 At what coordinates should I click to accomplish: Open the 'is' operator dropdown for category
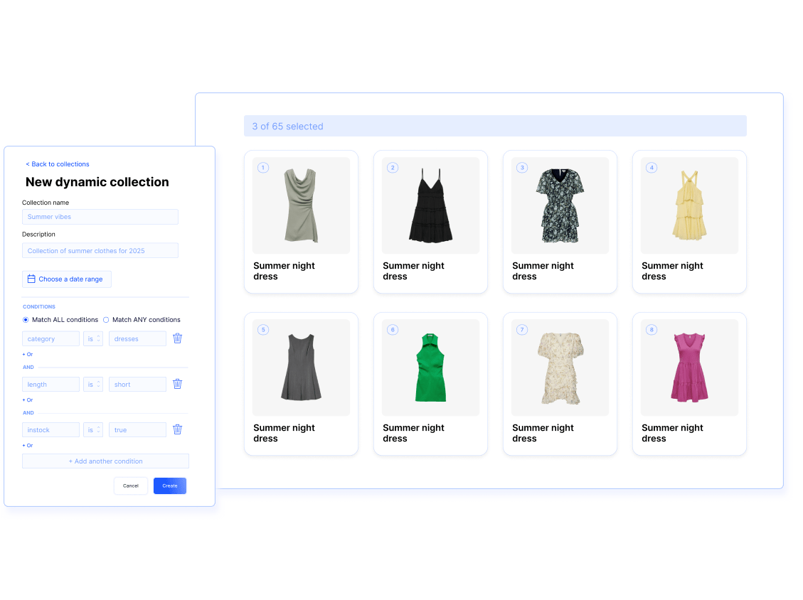click(93, 339)
